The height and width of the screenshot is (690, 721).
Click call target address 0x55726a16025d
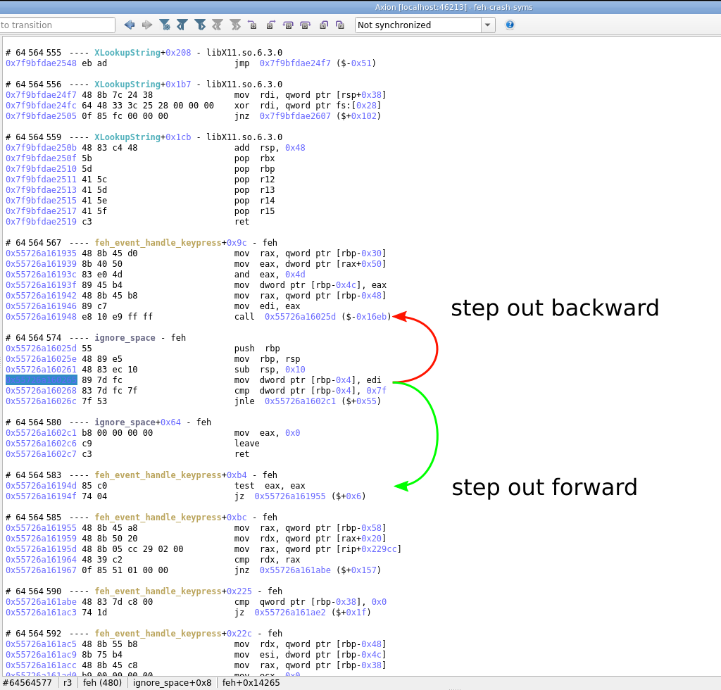pyautogui.click(x=300, y=317)
